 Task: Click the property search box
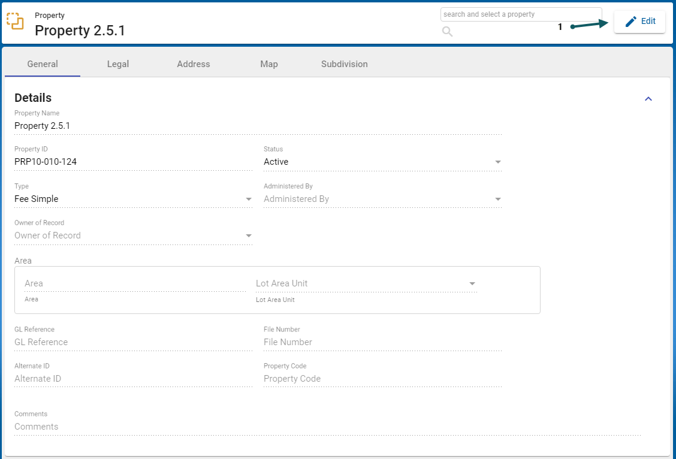pos(520,14)
